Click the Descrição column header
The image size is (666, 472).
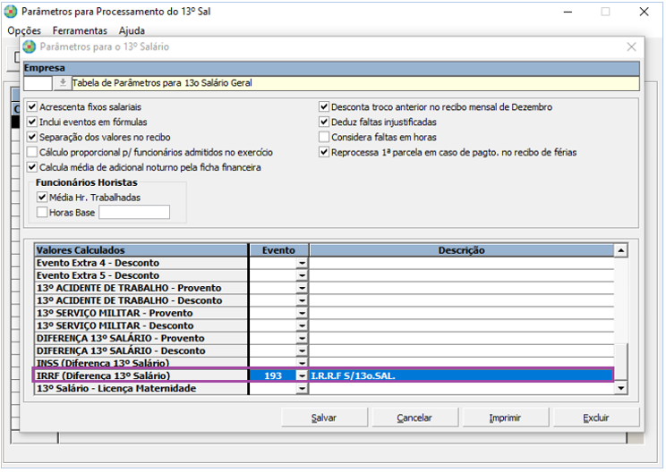(462, 250)
